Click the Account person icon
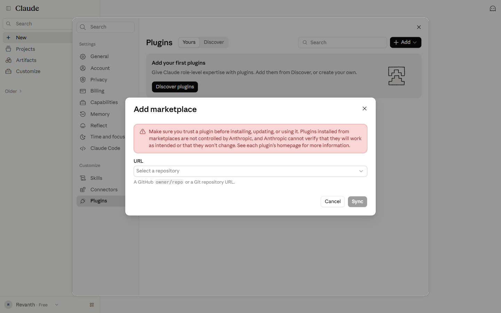Screen dimensions: 501x313 pos(83,68)
